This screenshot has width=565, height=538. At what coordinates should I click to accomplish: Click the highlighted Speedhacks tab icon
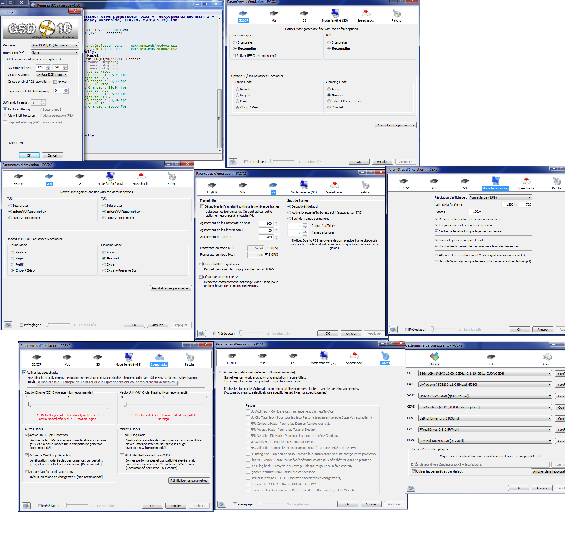159,357
